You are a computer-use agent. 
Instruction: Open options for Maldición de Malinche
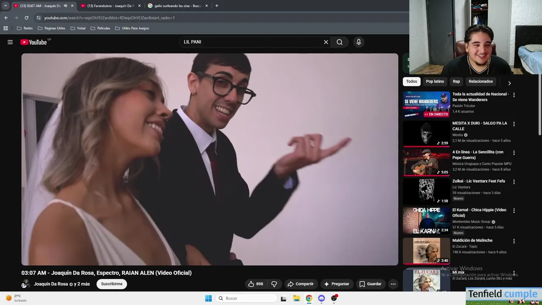[x=514, y=241]
